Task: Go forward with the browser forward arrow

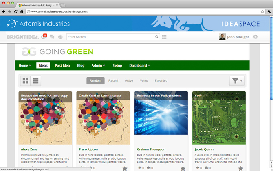Action: pyautogui.click(x=10, y=11)
